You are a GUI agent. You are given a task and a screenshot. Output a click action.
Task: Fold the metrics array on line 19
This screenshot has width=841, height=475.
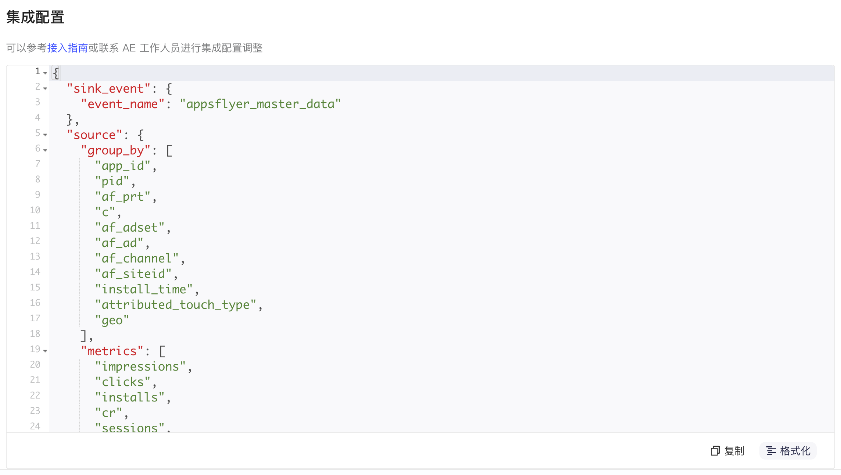click(45, 351)
